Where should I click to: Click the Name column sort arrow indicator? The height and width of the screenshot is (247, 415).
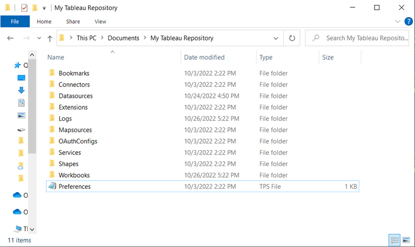(112, 52)
